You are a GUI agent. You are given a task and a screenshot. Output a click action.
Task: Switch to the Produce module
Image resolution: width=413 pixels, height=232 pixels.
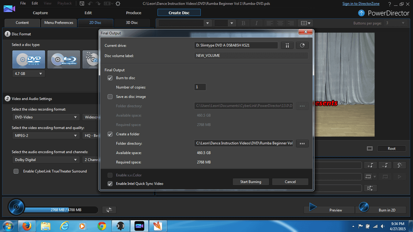[x=134, y=13]
